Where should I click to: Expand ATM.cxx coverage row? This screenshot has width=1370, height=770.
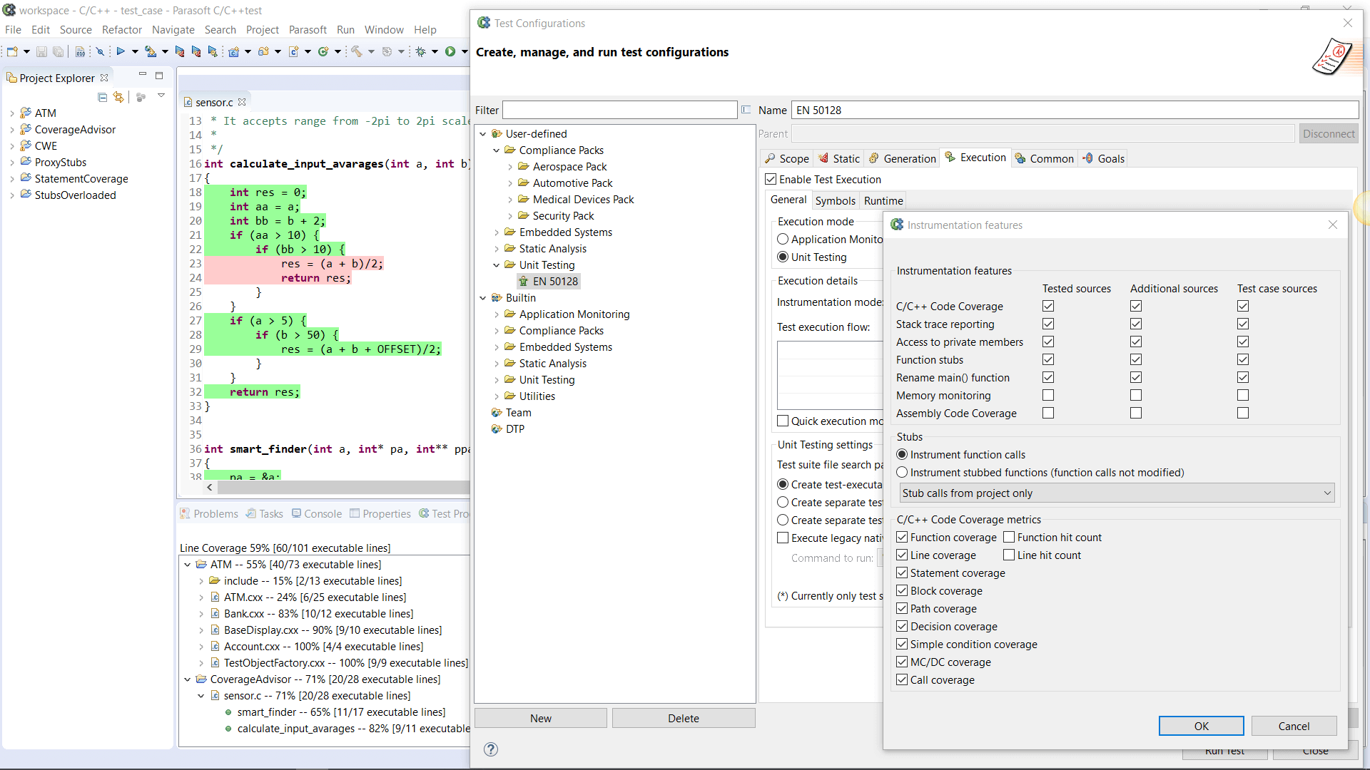click(201, 597)
